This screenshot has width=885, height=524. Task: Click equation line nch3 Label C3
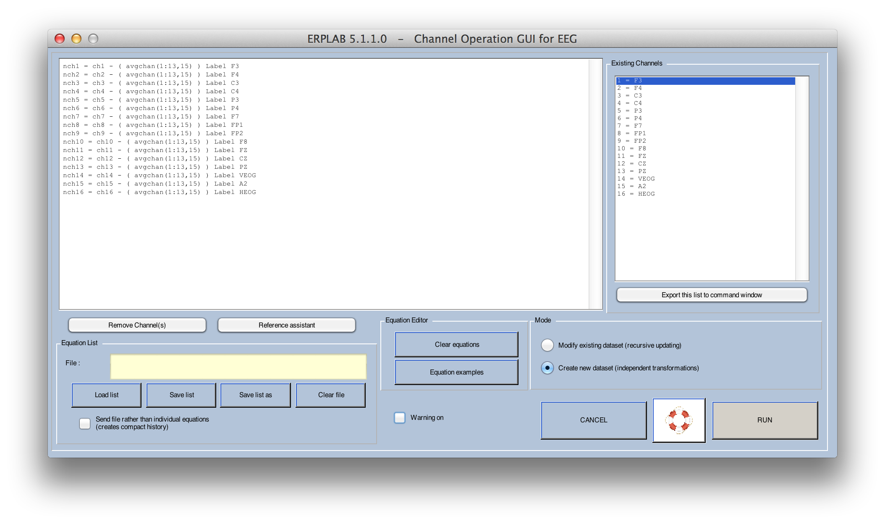[x=151, y=83]
